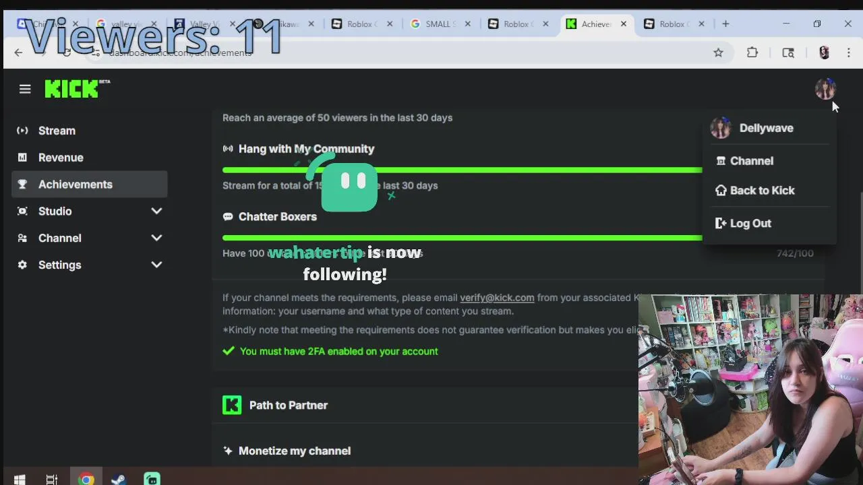Open the Windows Start menu
Screen dimensions: 863x485
click(20, 479)
